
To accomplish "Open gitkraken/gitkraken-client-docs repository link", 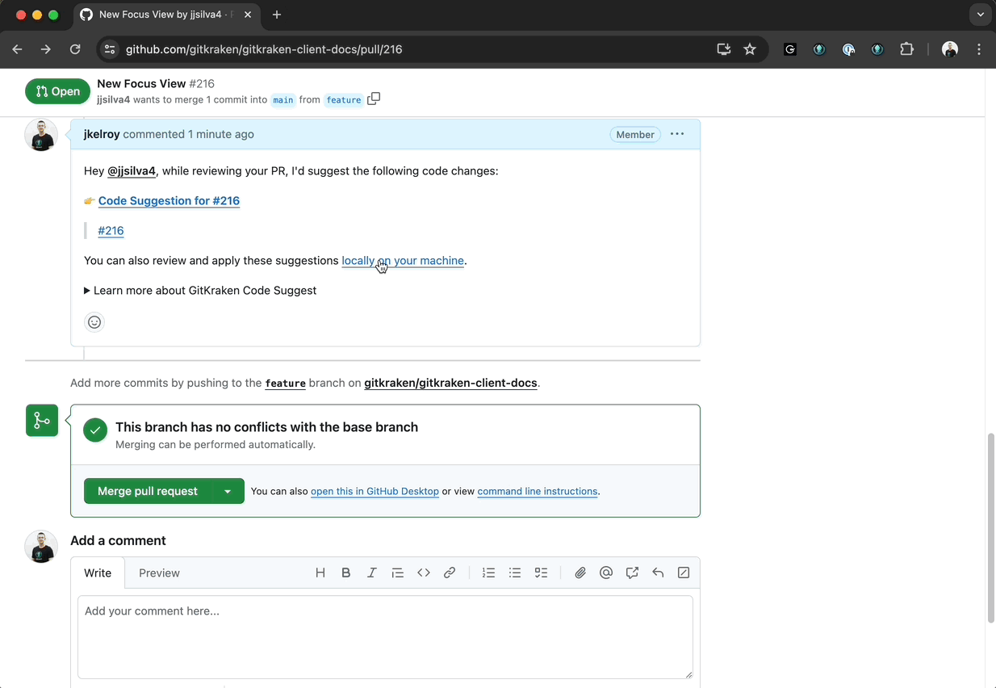I will coord(450,383).
